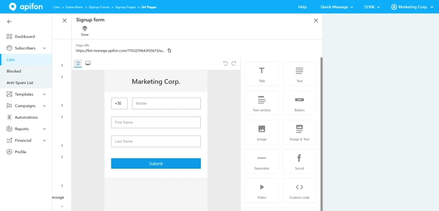The width and height of the screenshot is (439, 211).
Task: Redo the last change
Action: [x=234, y=63]
